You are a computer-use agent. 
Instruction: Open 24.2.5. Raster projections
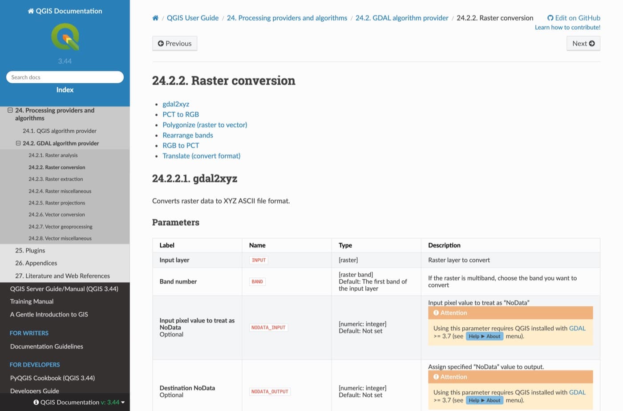coord(57,203)
